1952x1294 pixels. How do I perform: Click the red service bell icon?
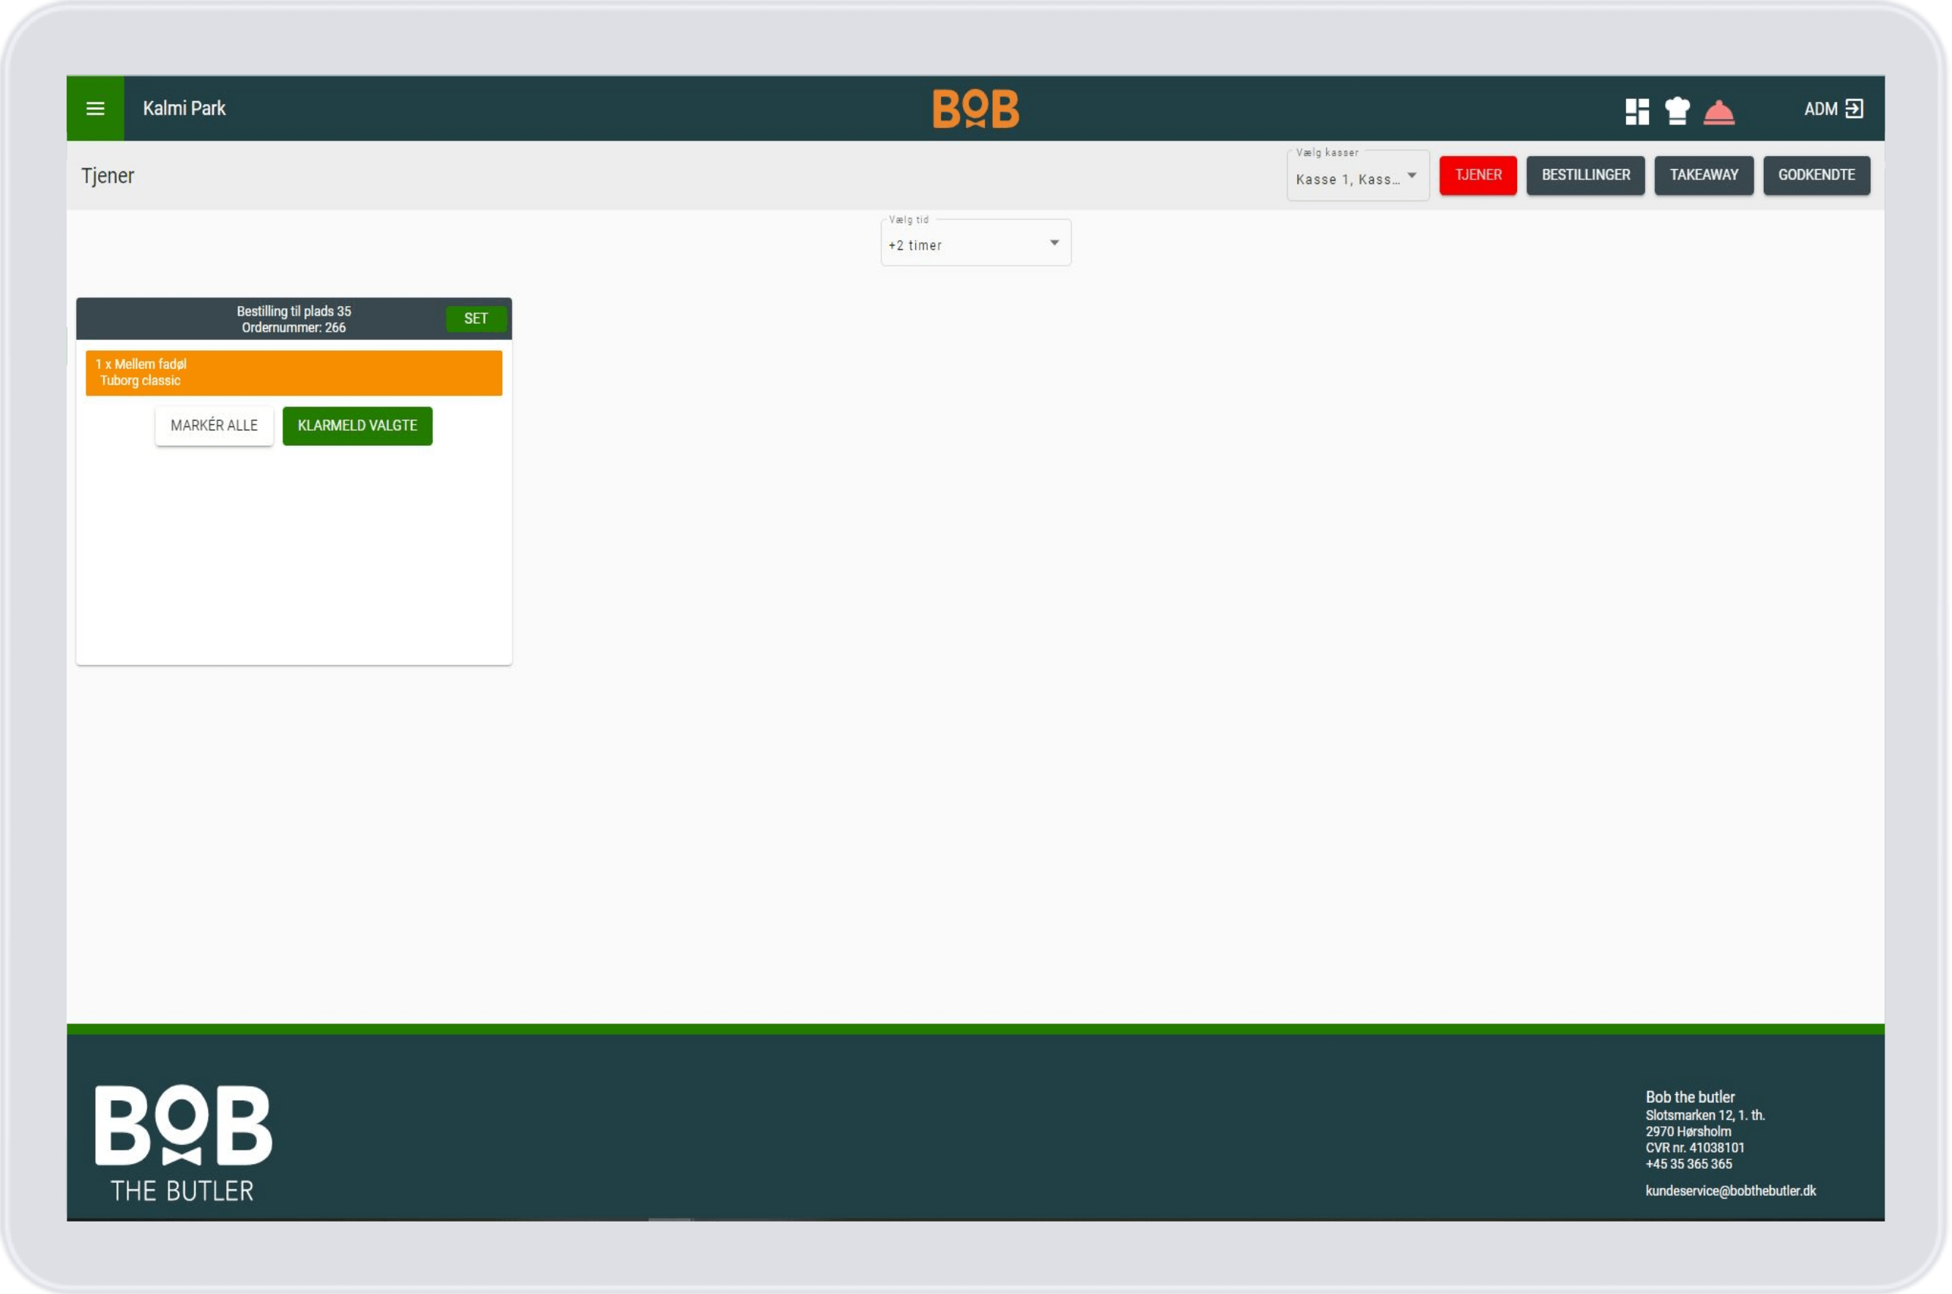tap(1718, 111)
